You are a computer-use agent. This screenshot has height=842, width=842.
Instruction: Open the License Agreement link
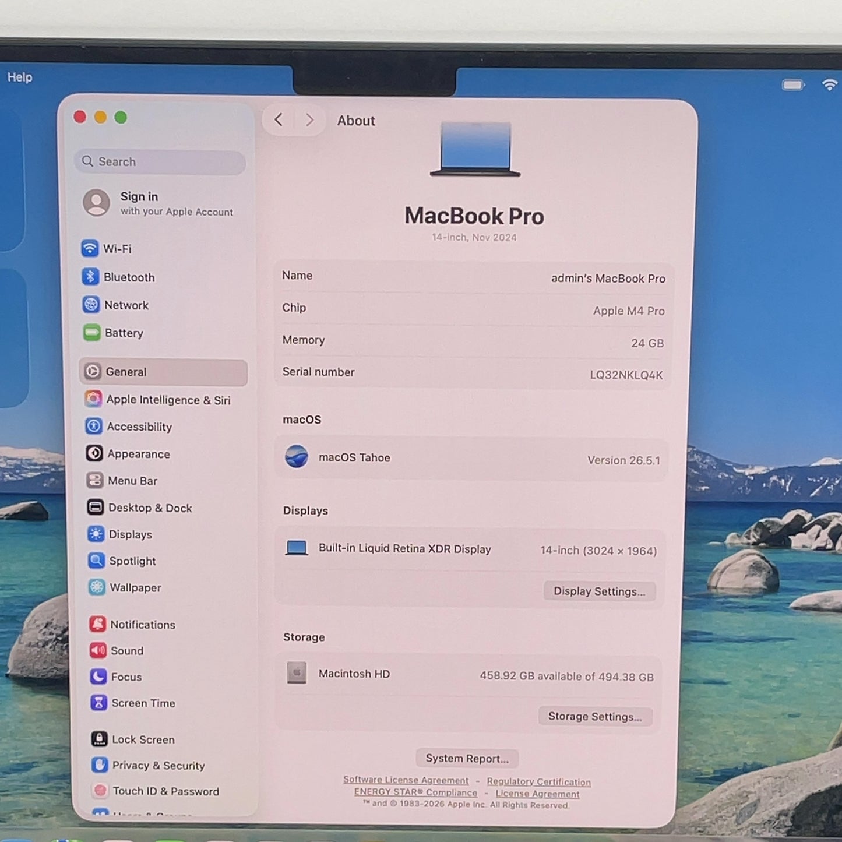click(538, 794)
